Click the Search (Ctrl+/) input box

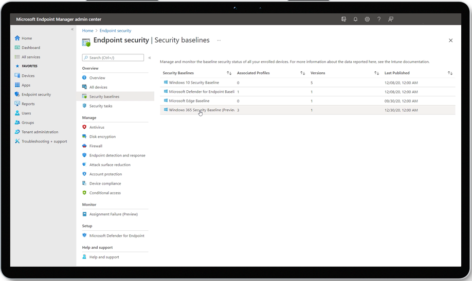coord(113,58)
